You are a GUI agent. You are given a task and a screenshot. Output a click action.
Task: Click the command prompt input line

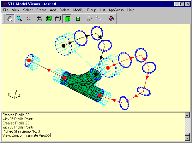coord(26,135)
